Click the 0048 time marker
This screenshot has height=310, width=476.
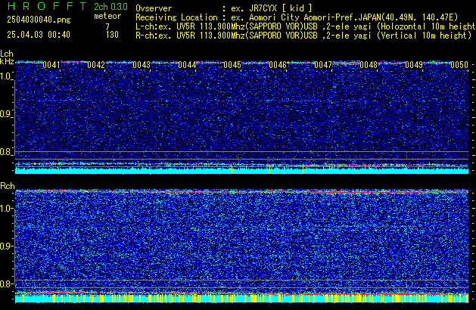369,65
